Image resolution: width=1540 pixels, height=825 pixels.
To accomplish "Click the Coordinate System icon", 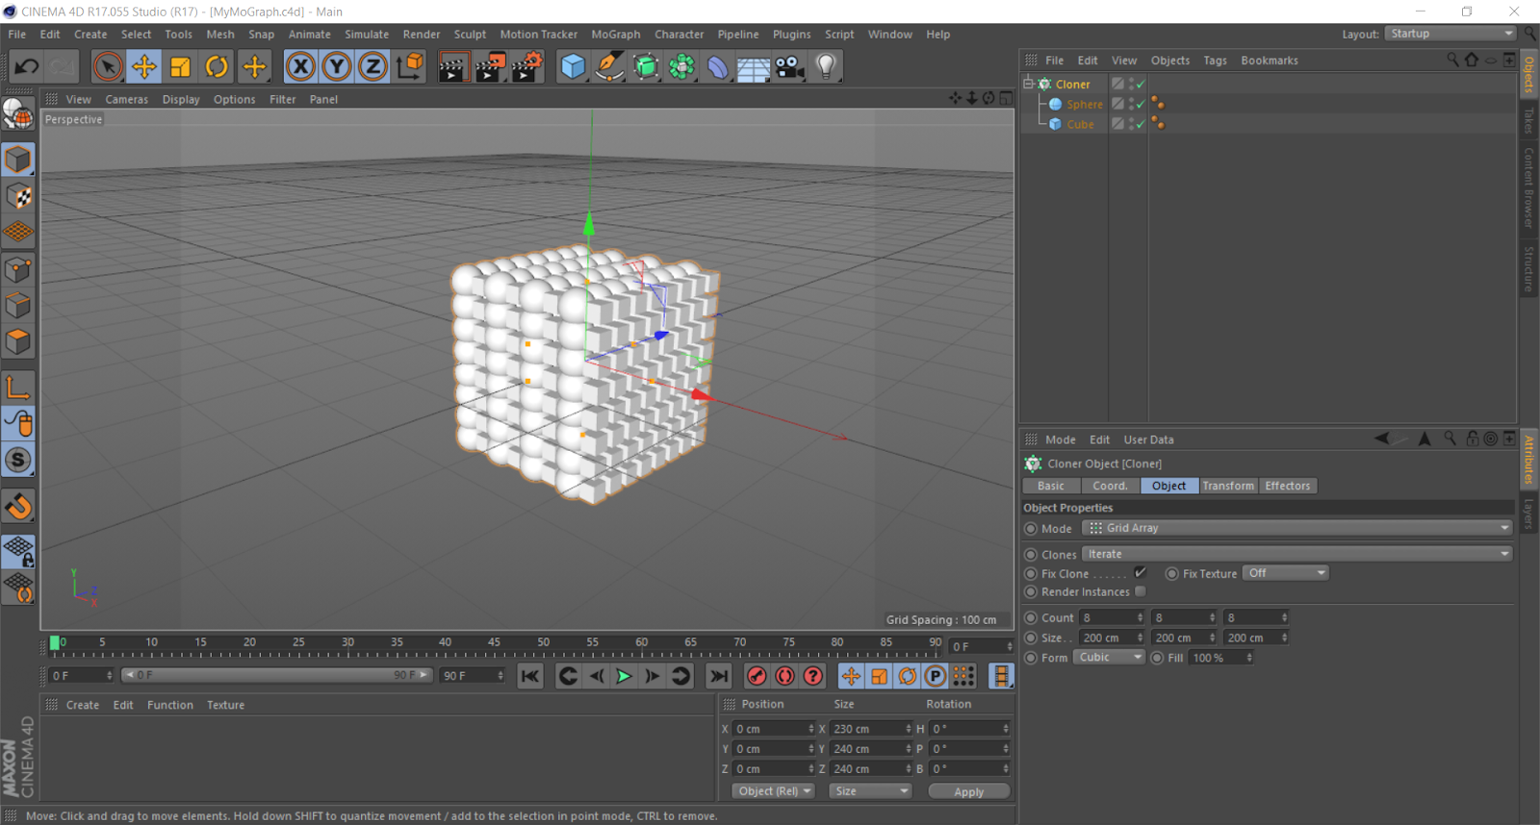I will tap(410, 66).
